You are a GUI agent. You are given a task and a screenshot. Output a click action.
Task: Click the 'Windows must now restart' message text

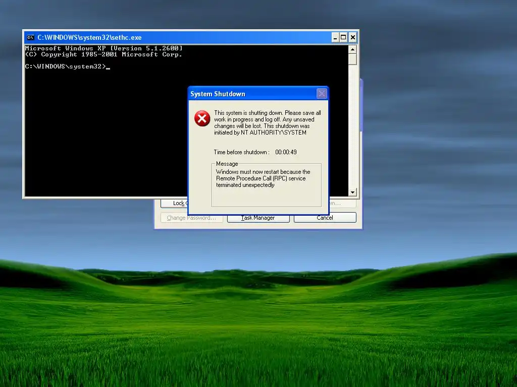[x=263, y=178]
